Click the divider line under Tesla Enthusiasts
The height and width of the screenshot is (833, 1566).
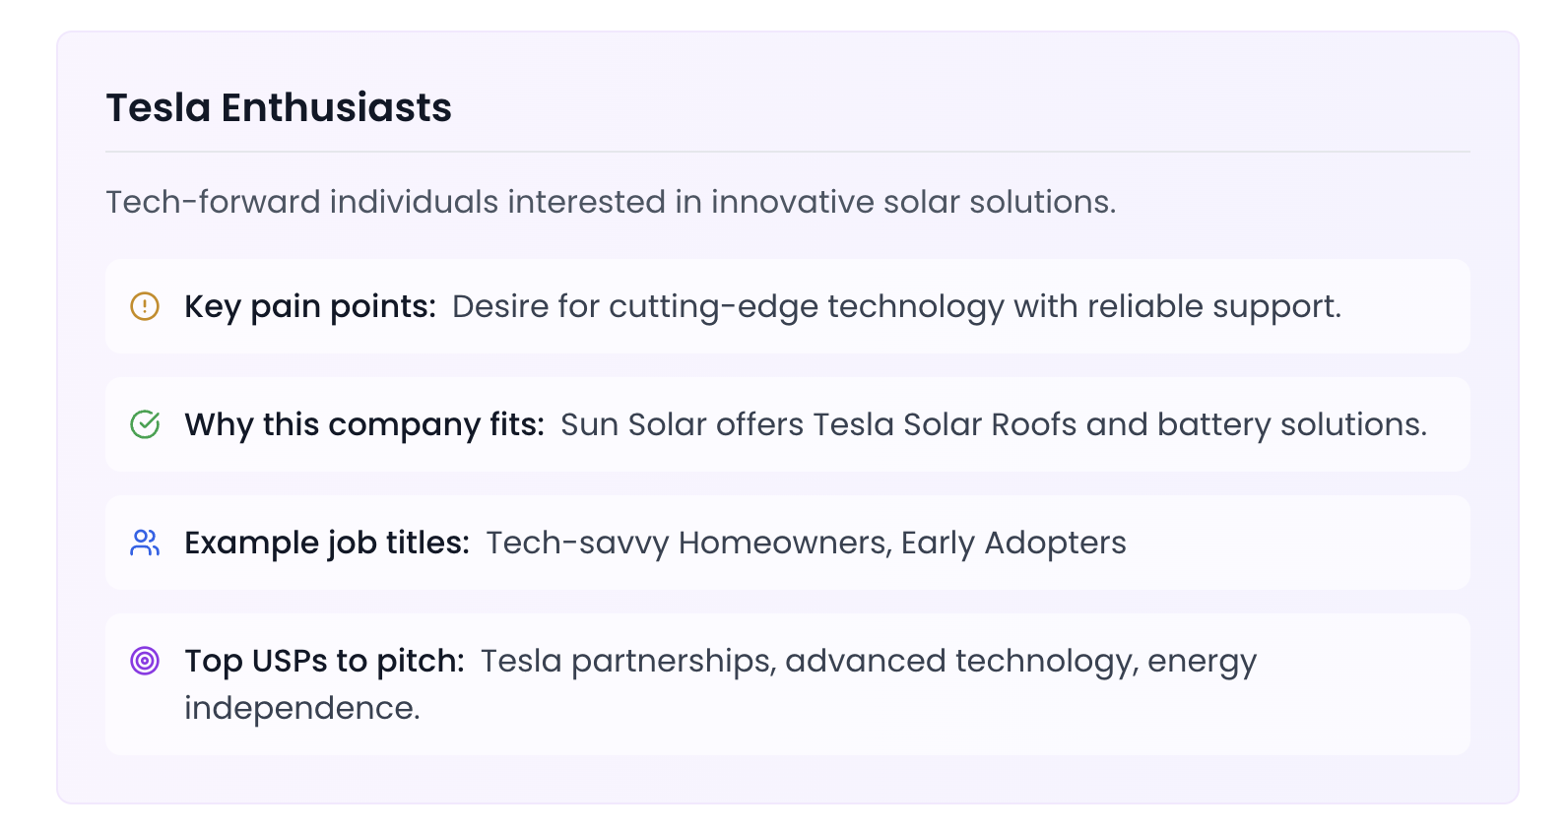pos(788,152)
